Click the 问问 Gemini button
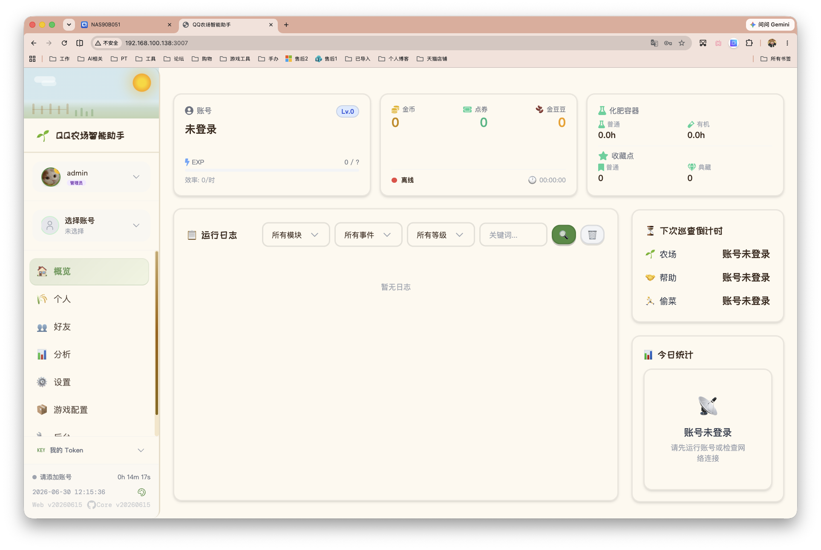 (770, 25)
